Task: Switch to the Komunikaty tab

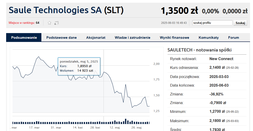Action: (209, 38)
